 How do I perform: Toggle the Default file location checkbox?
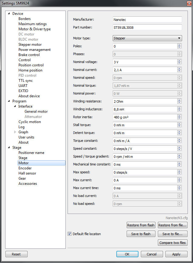(70, 234)
